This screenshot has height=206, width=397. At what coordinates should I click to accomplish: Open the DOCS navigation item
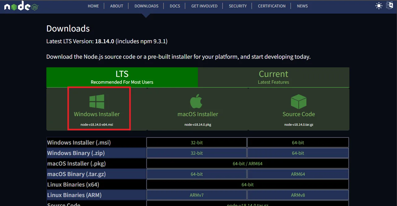tap(175, 6)
